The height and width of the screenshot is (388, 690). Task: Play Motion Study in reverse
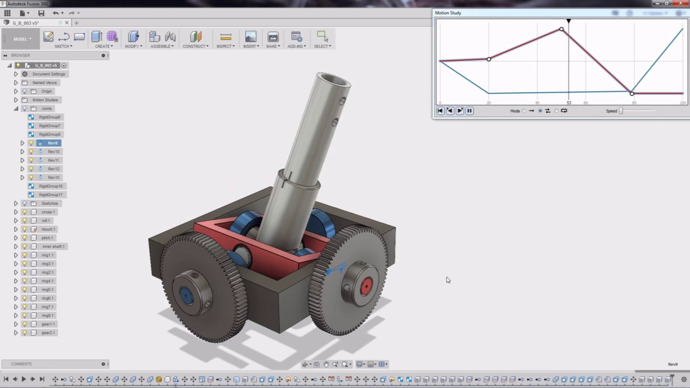450,110
